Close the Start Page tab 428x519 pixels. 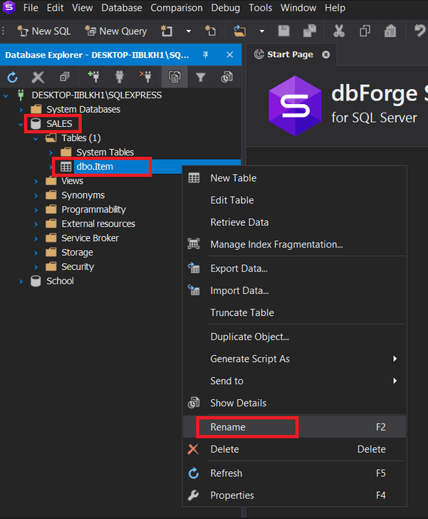(325, 55)
